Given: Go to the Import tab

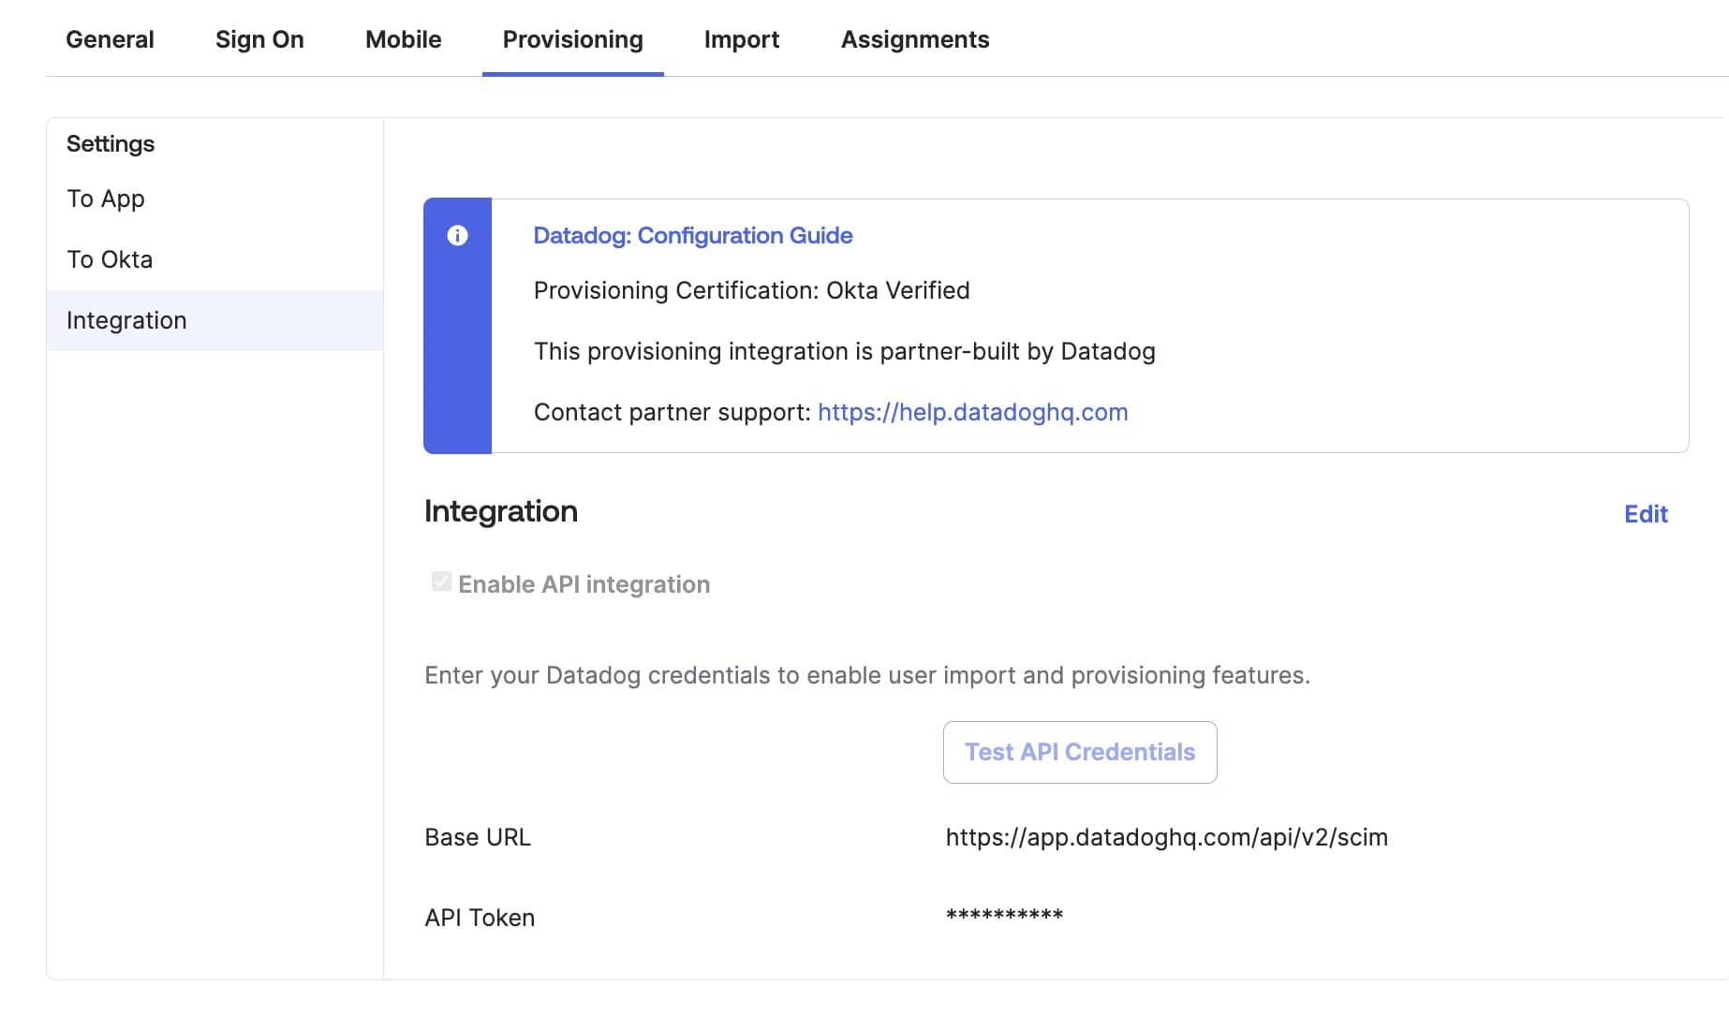Looking at the screenshot, I should click(742, 39).
